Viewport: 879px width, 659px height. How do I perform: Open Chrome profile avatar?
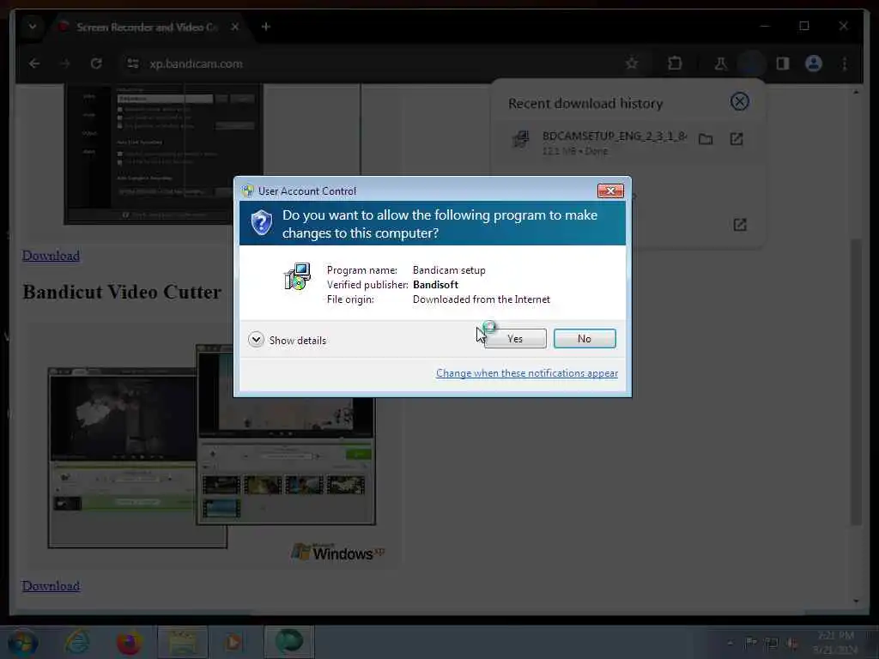(x=814, y=63)
